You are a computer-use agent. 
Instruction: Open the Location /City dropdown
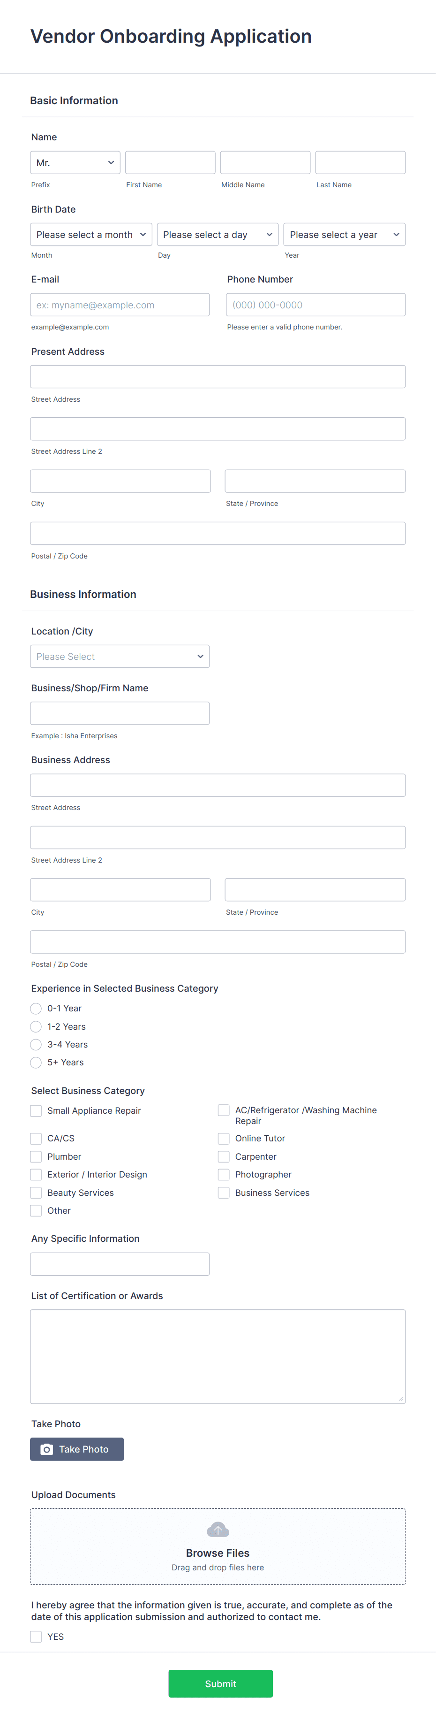pyautogui.click(x=120, y=656)
